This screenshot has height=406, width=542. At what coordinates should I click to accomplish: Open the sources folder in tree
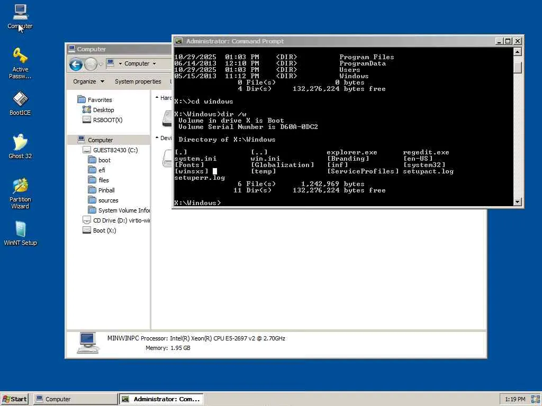103,200
